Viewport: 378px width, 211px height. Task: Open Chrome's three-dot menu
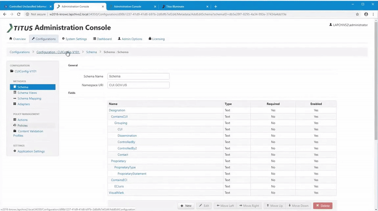373,14
